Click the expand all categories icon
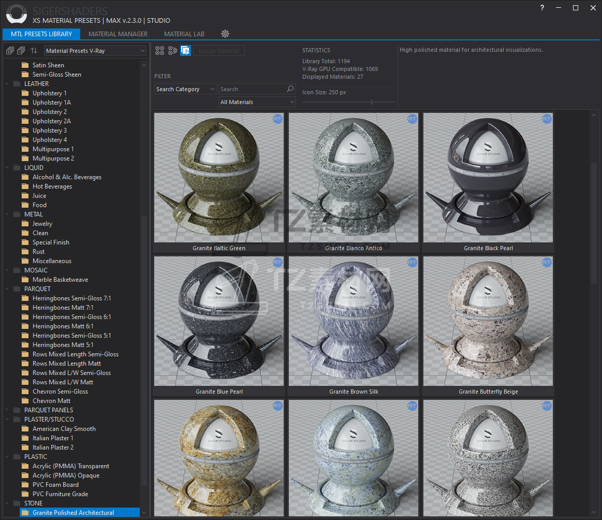The image size is (602, 520). 10,50
